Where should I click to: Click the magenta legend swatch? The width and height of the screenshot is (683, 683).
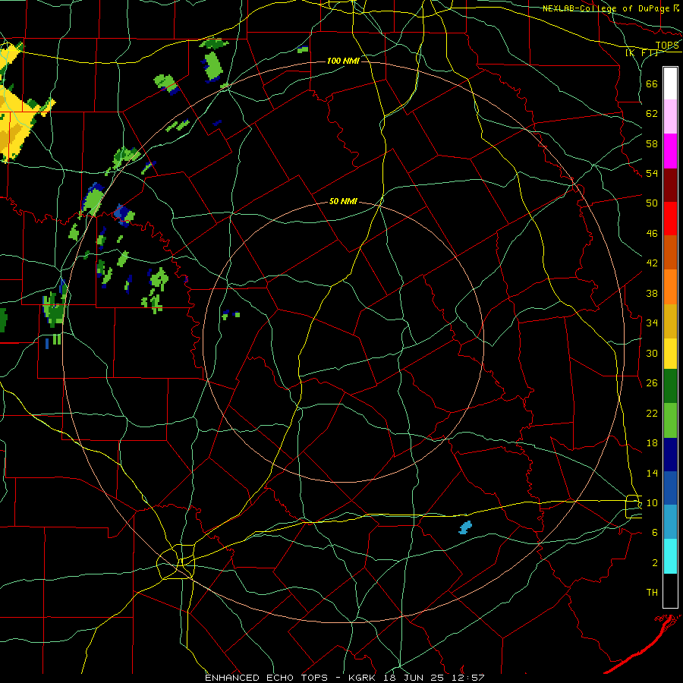click(670, 151)
